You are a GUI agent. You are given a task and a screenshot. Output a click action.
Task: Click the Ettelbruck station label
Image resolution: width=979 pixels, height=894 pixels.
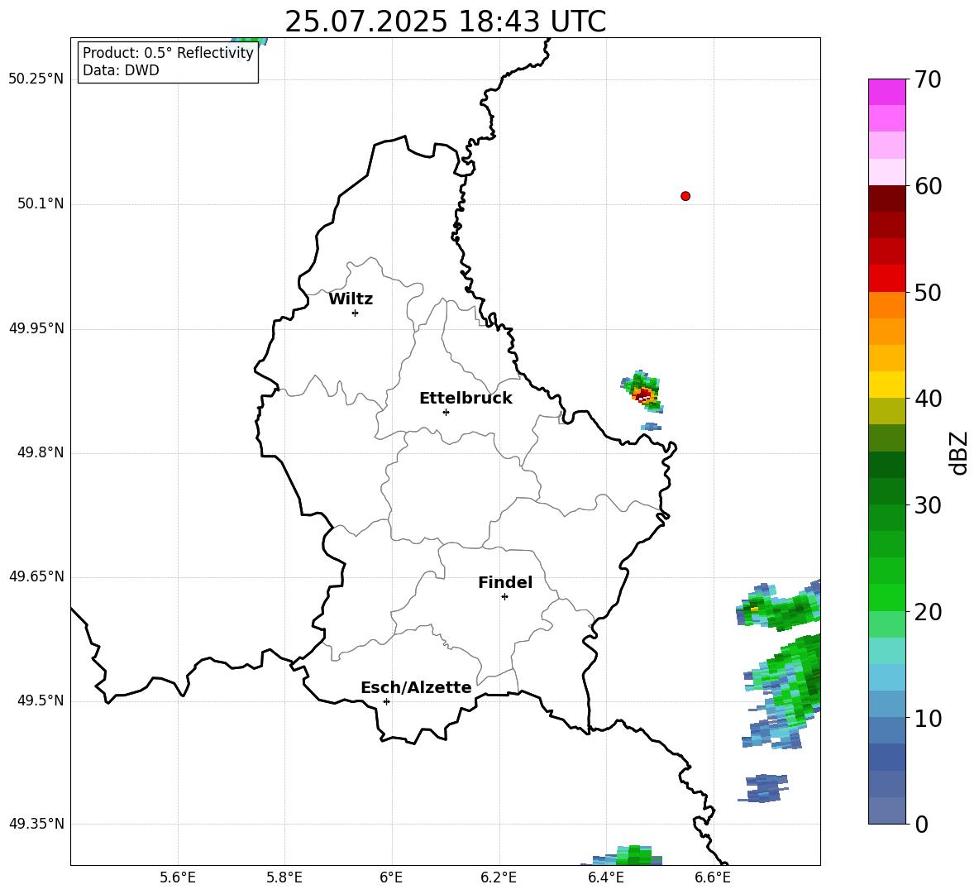click(466, 399)
